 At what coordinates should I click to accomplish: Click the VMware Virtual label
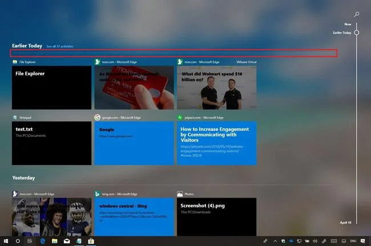247,62
